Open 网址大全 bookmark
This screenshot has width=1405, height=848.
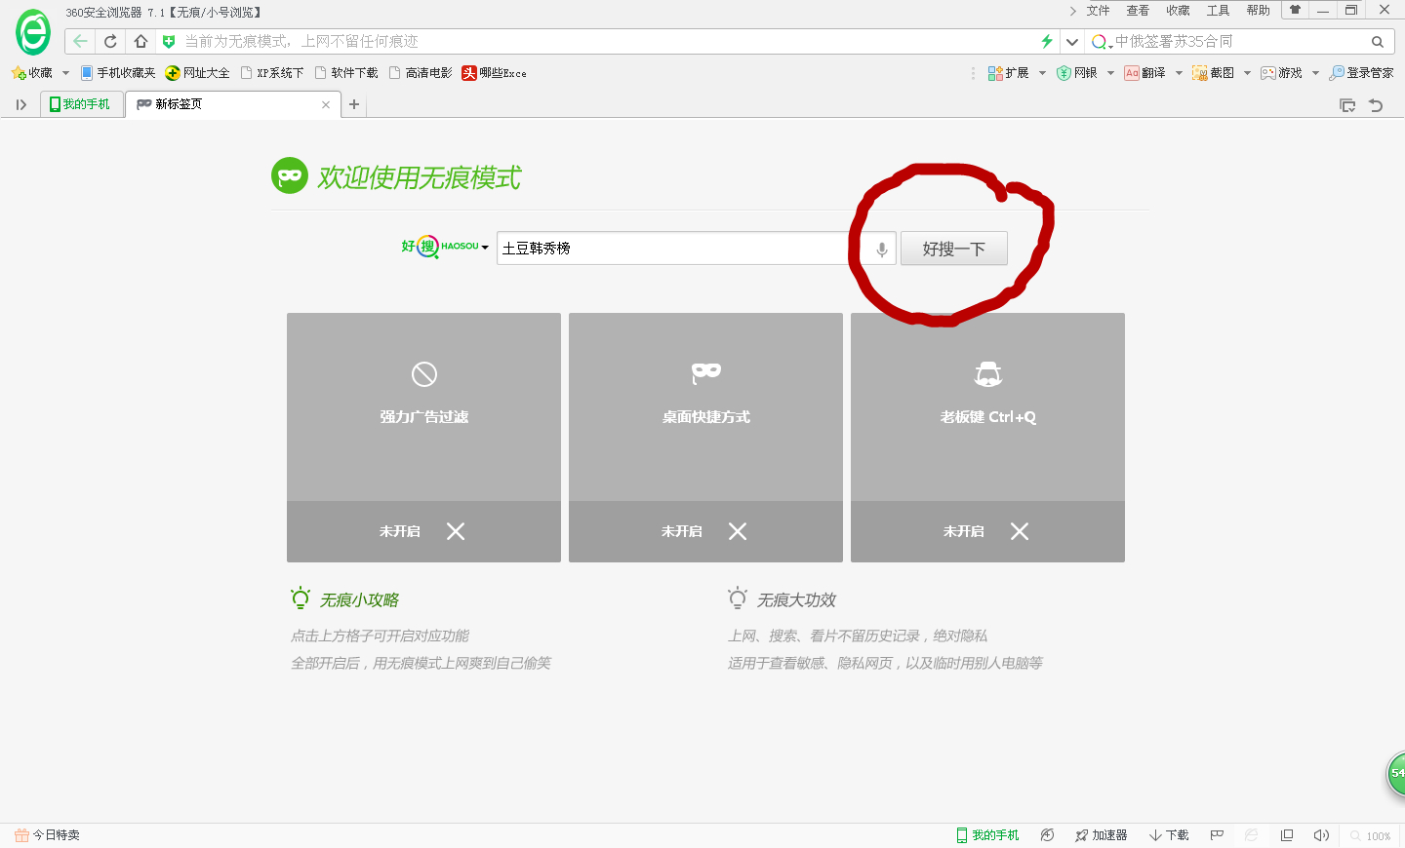click(197, 73)
